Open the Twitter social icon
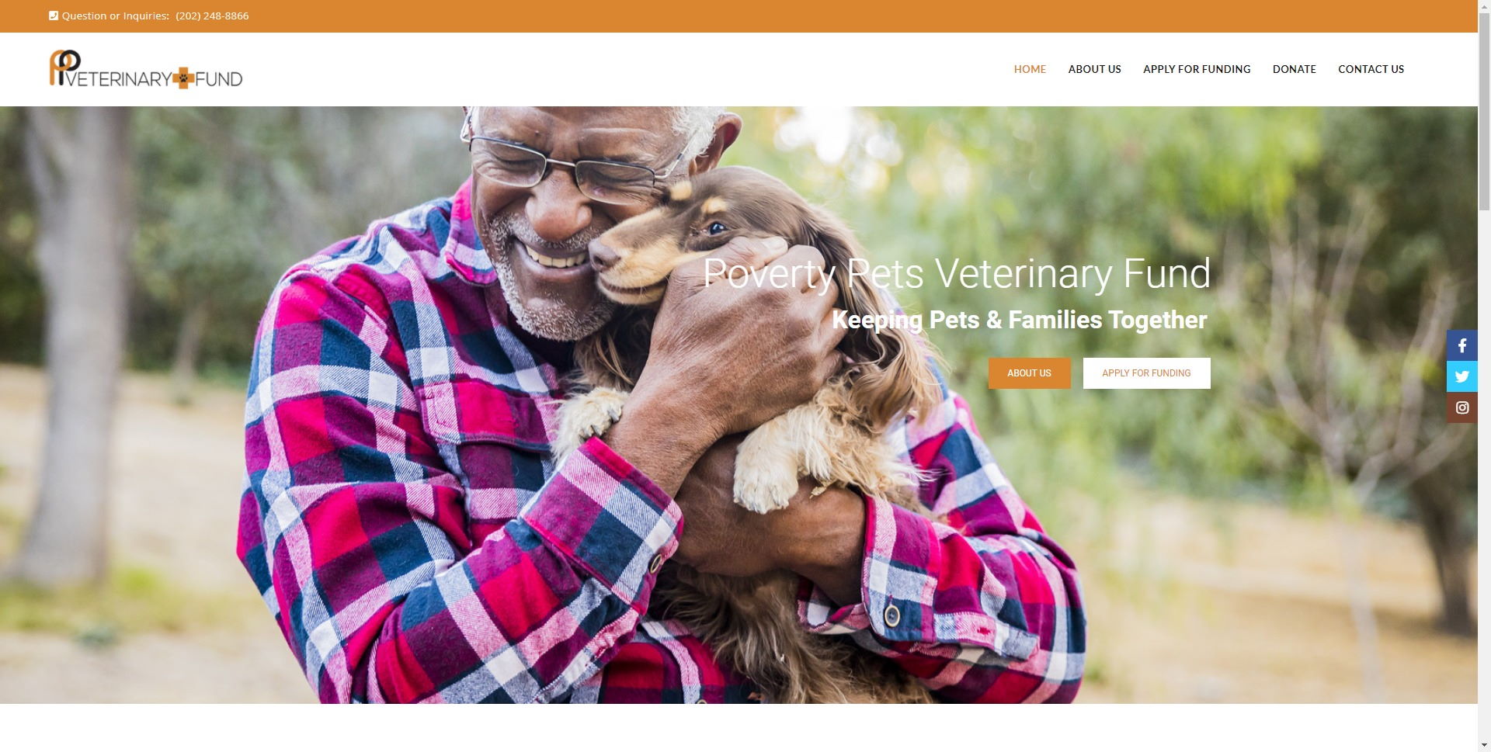Image resolution: width=1491 pixels, height=752 pixels. click(x=1461, y=376)
